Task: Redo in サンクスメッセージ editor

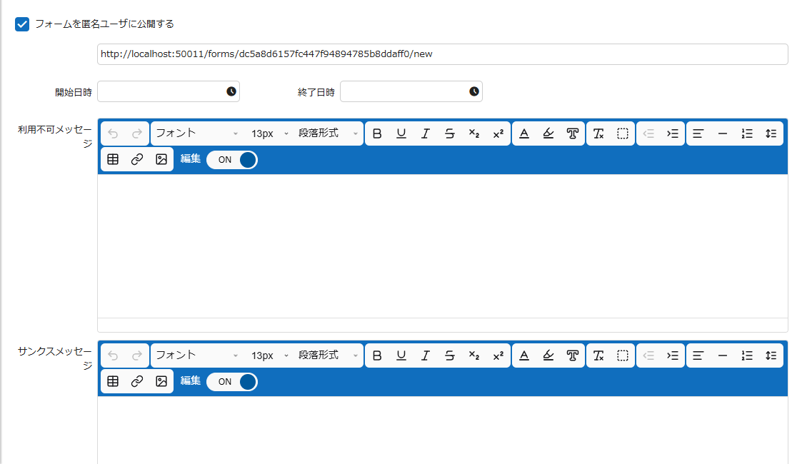Action: coord(137,355)
